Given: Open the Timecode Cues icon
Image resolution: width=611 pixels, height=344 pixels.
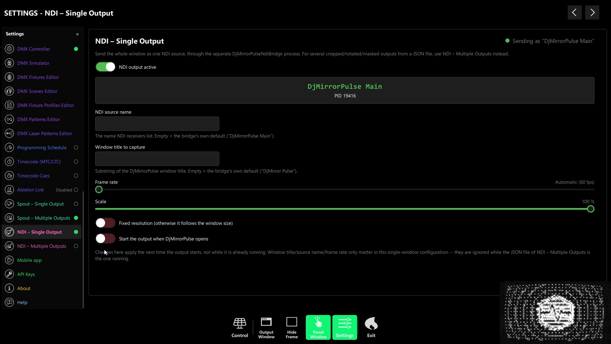Looking at the screenshot, I should tap(10, 176).
